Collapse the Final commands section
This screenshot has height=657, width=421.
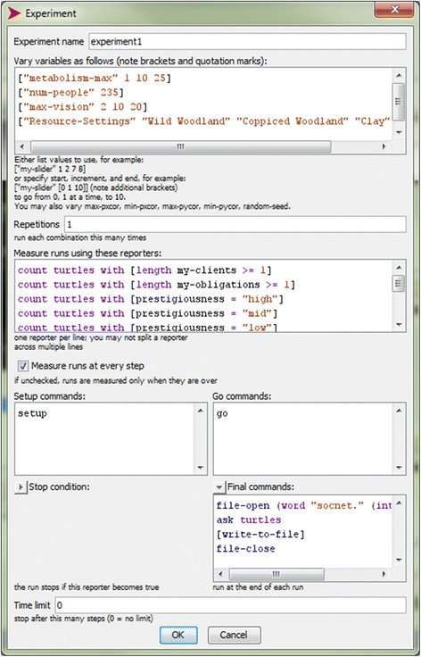click(x=219, y=487)
